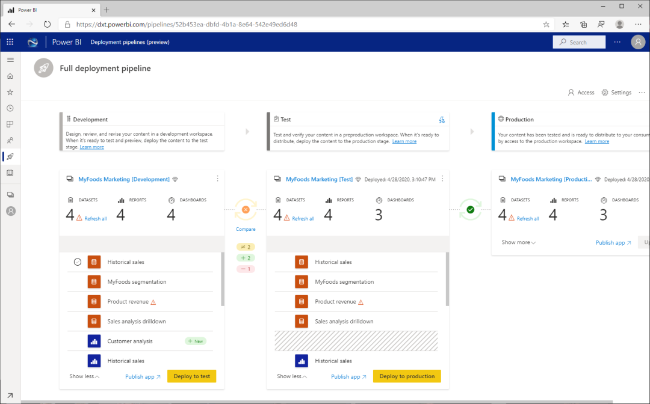The width and height of the screenshot is (650, 404).
Task: Open Workspaces icon in left sidebar
Action: pyautogui.click(x=10, y=195)
